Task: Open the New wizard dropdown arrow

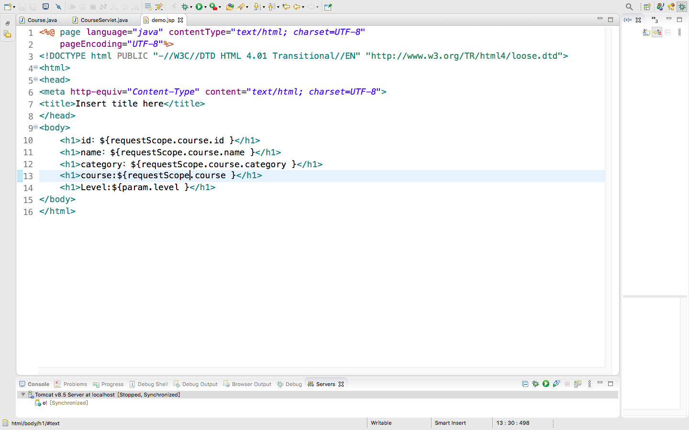Action: tap(14, 7)
